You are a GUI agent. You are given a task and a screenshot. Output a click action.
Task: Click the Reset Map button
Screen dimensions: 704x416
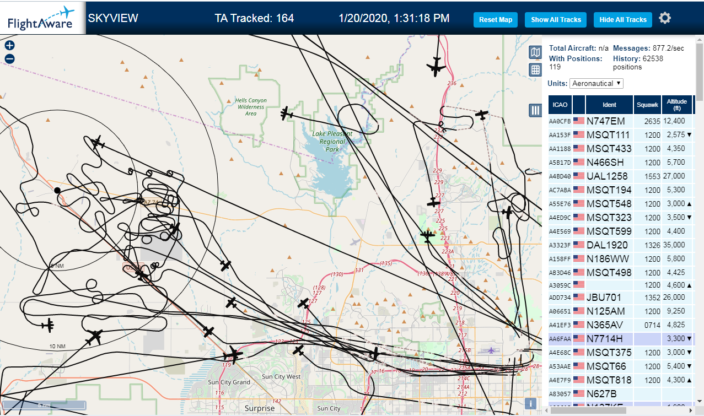click(496, 20)
